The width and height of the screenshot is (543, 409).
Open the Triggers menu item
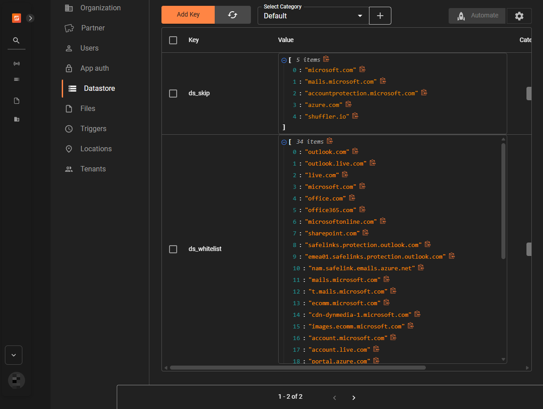click(93, 129)
